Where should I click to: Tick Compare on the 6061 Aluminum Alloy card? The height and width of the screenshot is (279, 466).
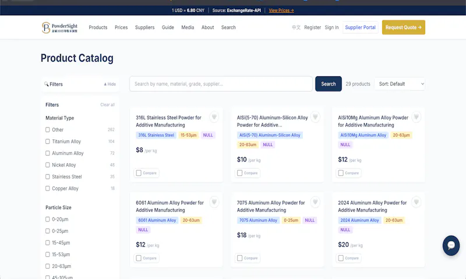(139, 258)
